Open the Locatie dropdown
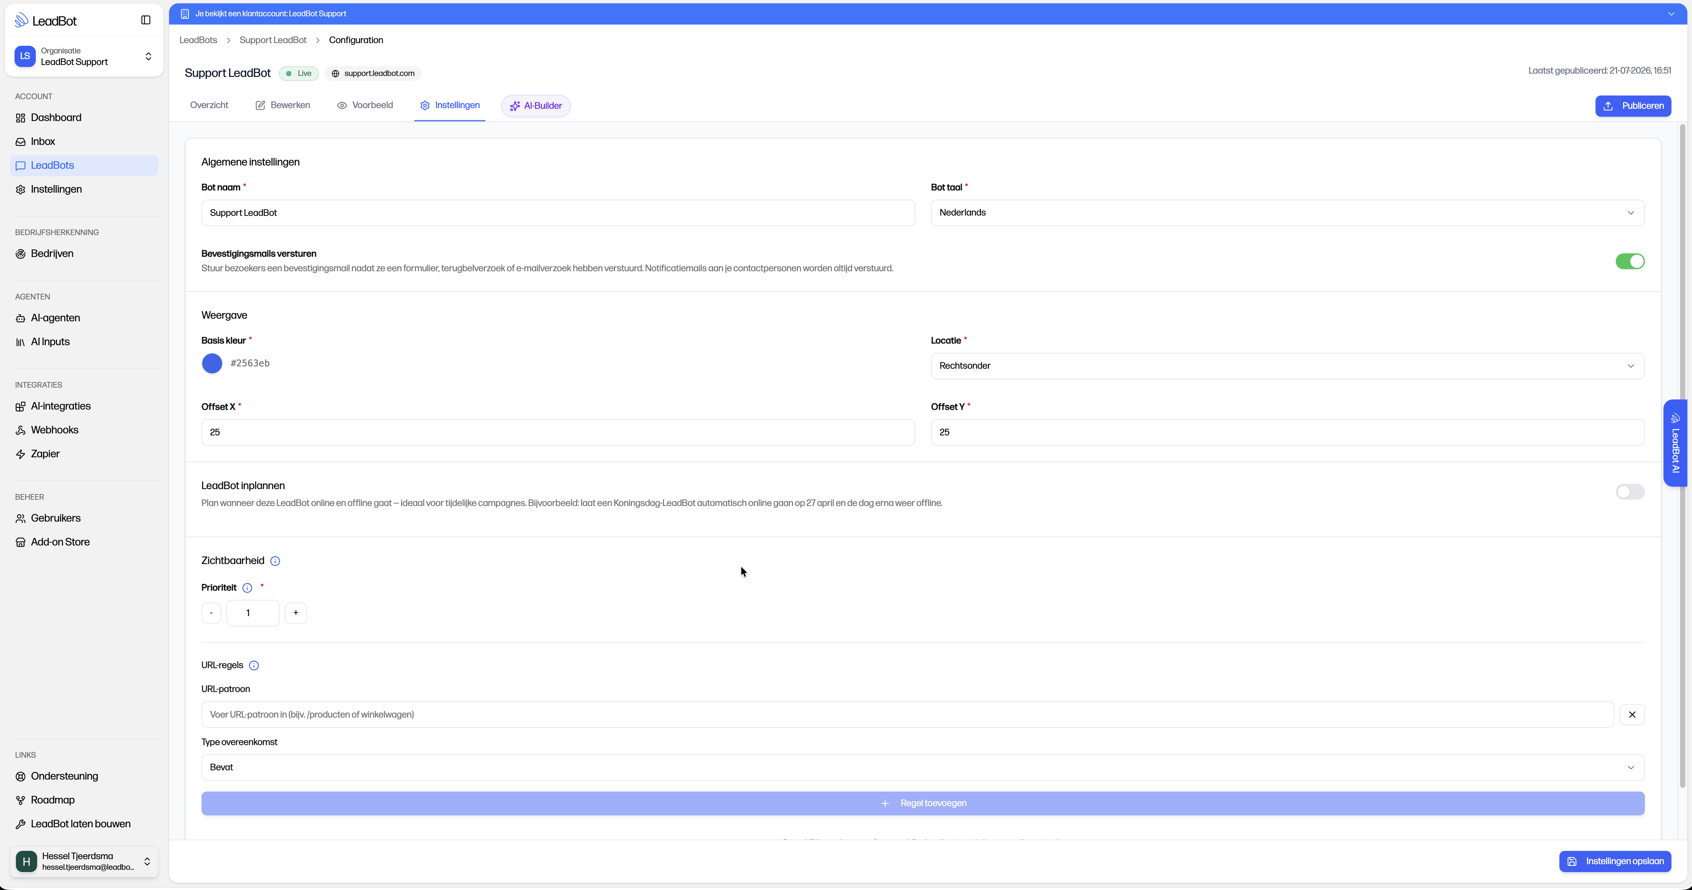The image size is (1692, 890). coord(1287,366)
